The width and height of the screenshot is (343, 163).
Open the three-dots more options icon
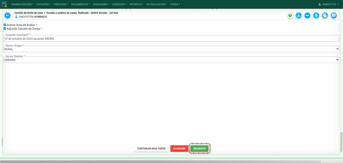coord(307,15)
